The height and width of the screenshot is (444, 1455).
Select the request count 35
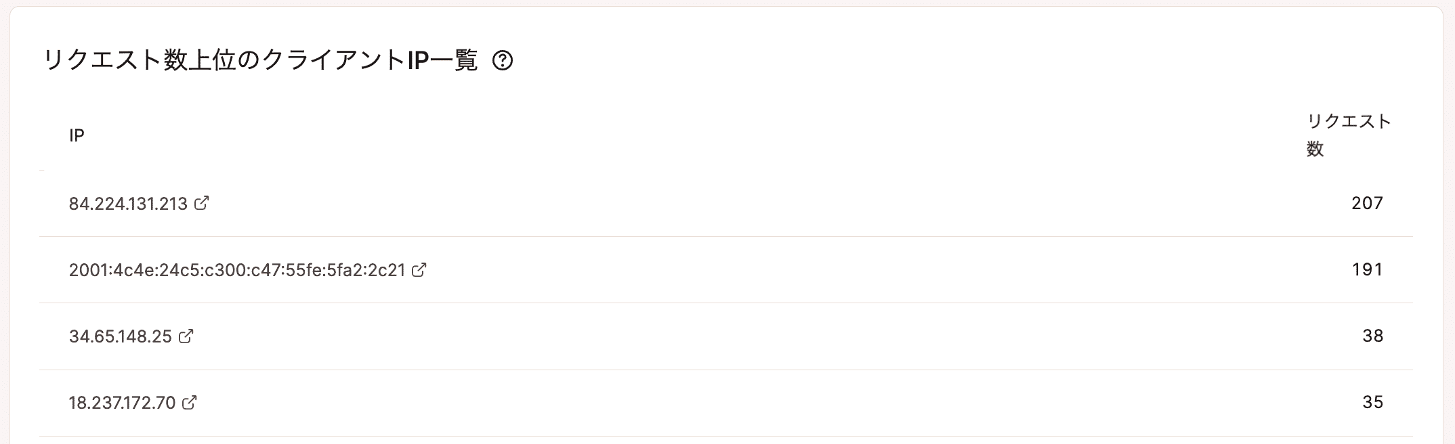pyautogui.click(x=1372, y=402)
